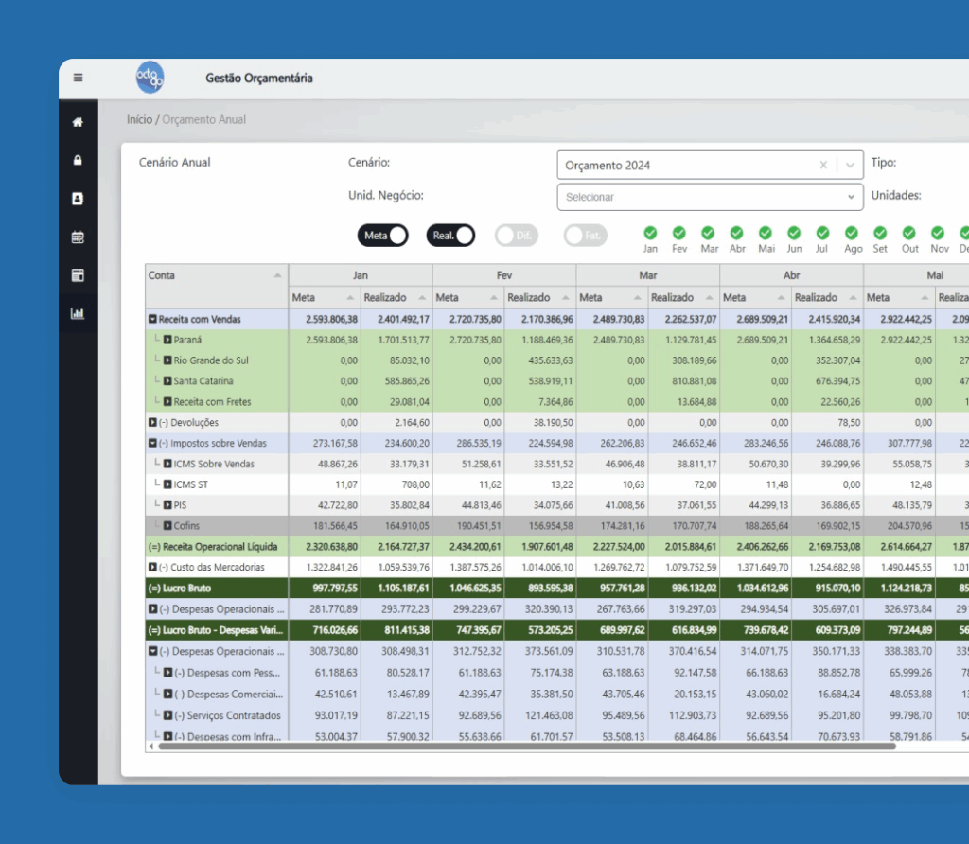The height and width of the screenshot is (844, 969).
Task: Click the home icon in sidebar
Action: pyautogui.click(x=79, y=122)
